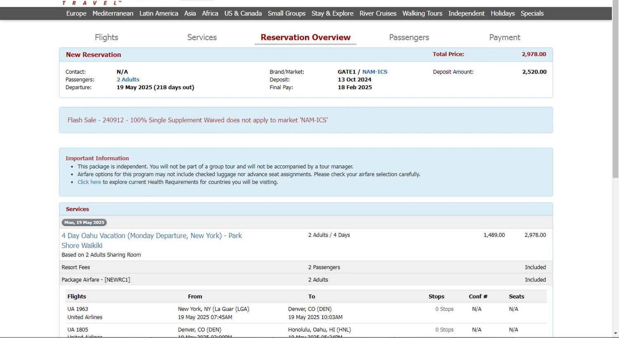Click the 2 Adults passengers link

[128, 79]
